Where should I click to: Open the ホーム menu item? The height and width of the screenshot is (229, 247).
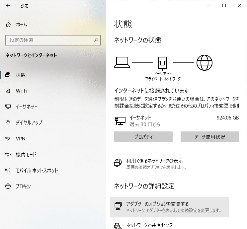pos(53,25)
